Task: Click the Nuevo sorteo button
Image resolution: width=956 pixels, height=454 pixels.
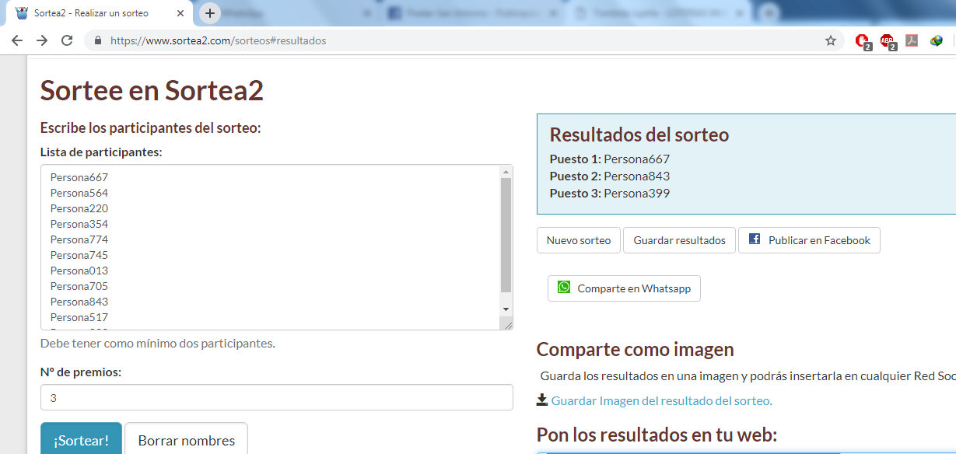Action: tap(579, 240)
